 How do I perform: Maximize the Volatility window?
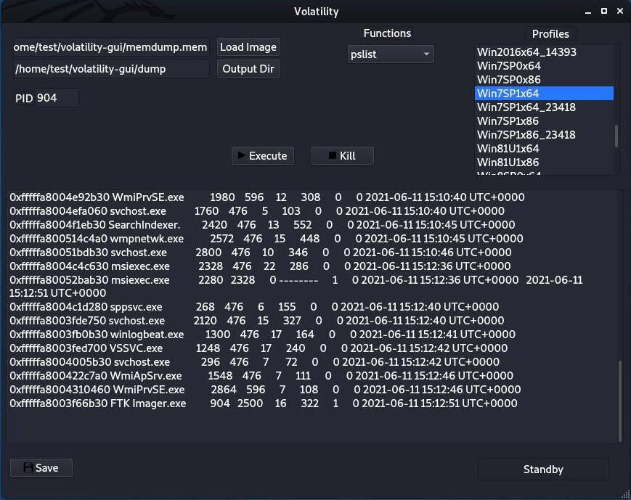pos(604,12)
